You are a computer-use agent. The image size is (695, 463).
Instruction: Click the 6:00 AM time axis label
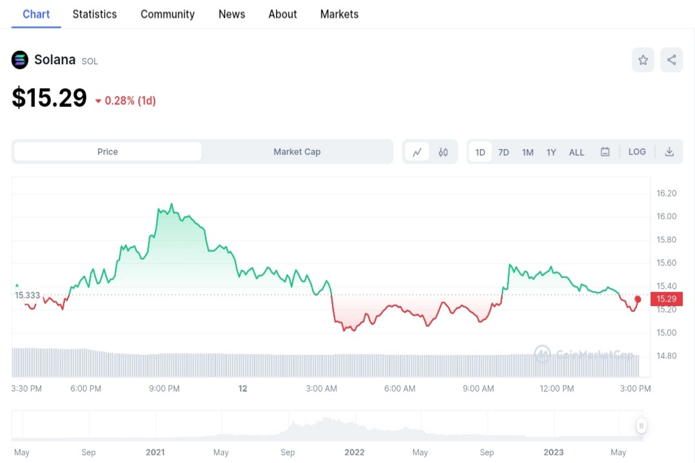[x=400, y=388]
